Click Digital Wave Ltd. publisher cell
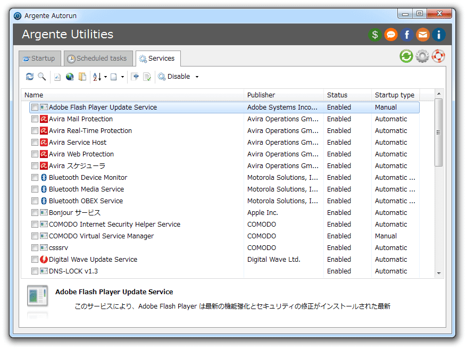 coord(273,260)
